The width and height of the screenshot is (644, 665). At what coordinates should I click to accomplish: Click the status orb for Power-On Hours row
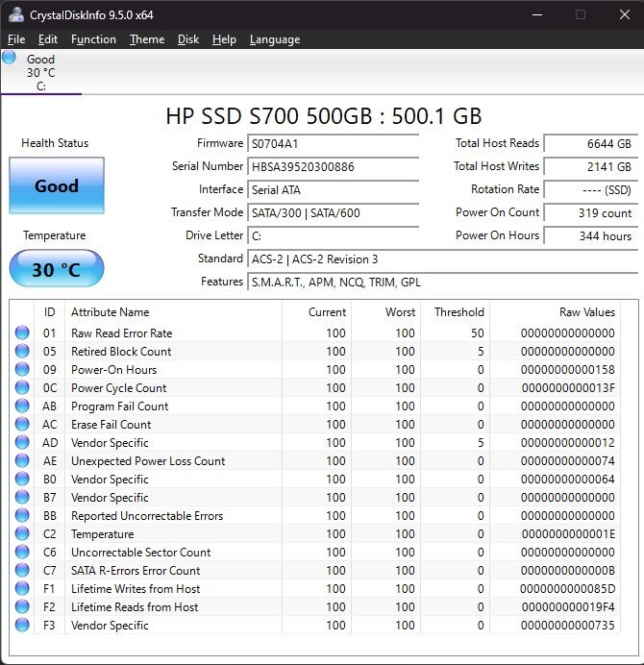[22, 369]
